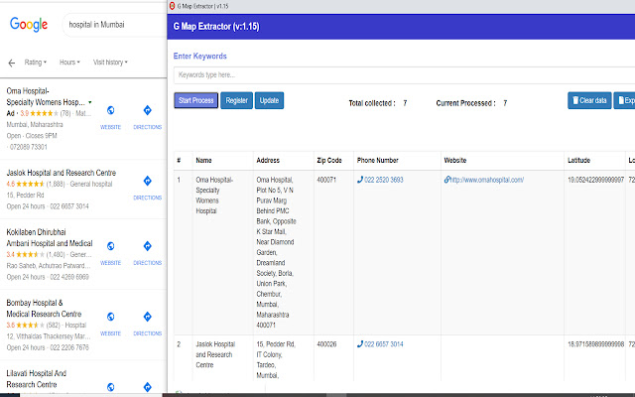The height and width of the screenshot is (397, 635).
Task: Click the partially visible Export button
Action: 624,100
